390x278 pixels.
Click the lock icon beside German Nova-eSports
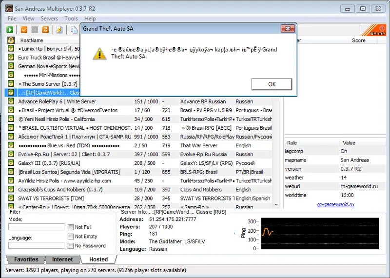pyautogui.click(x=11, y=66)
